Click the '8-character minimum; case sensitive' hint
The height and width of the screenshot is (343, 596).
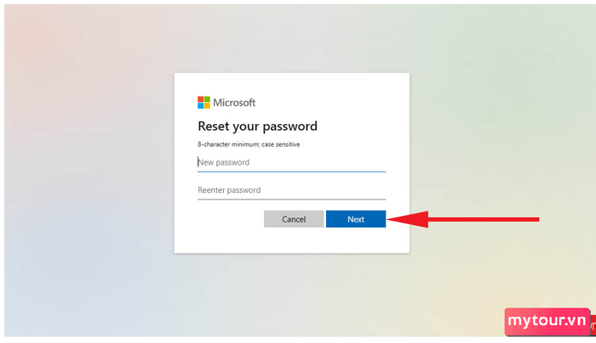(249, 144)
